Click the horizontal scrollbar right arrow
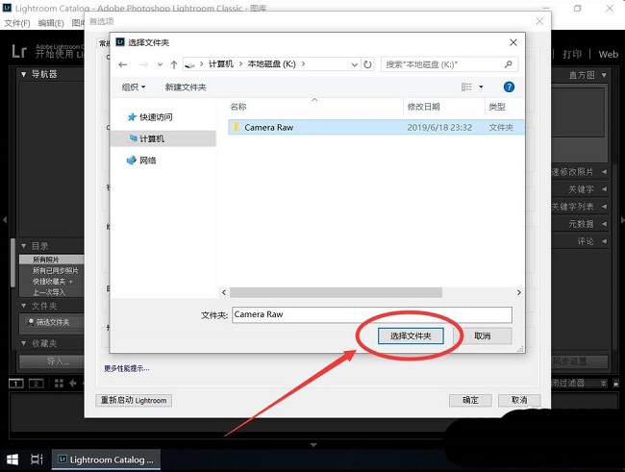 coord(518,292)
